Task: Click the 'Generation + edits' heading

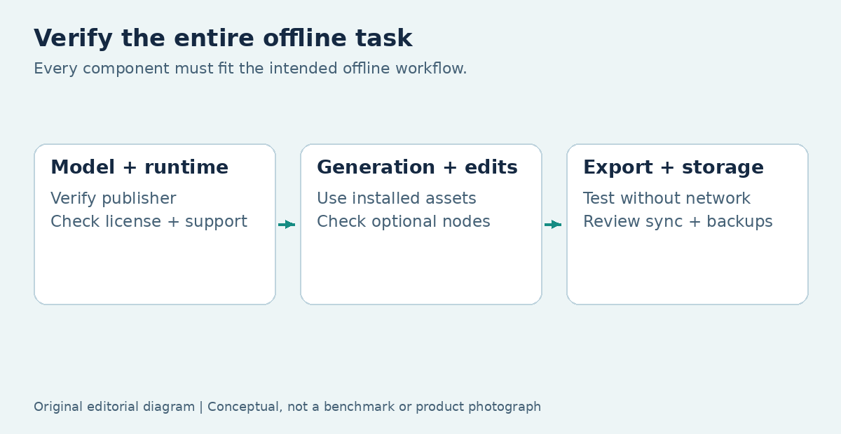Action: coord(417,168)
